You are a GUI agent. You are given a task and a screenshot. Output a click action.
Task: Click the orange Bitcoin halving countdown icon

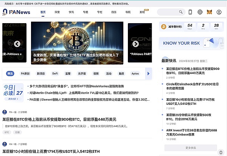164,27
